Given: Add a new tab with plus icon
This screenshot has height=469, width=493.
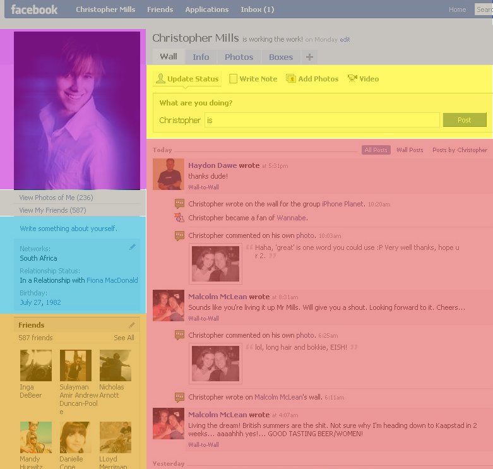Looking at the screenshot, I should click(x=309, y=57).
